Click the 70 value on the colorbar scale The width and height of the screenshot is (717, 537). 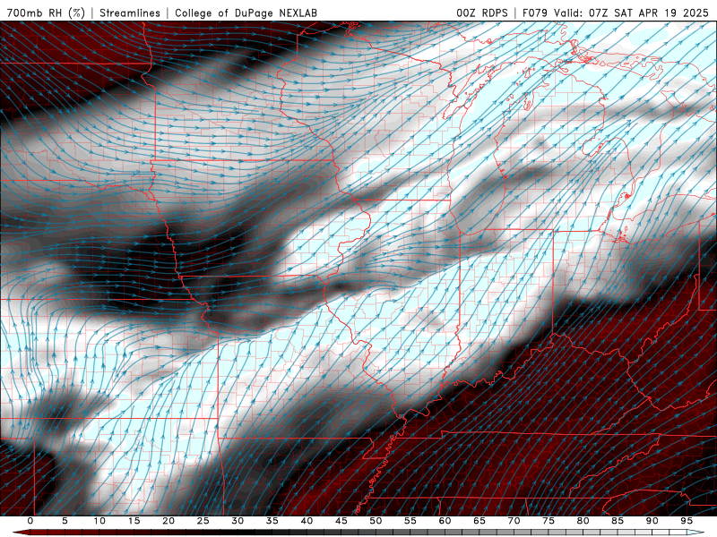[514, 521]
